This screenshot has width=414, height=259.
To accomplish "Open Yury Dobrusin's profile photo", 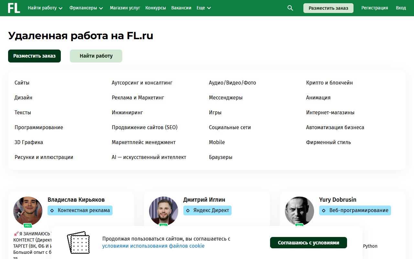I will pyautogui.click(x=300, y=211).
